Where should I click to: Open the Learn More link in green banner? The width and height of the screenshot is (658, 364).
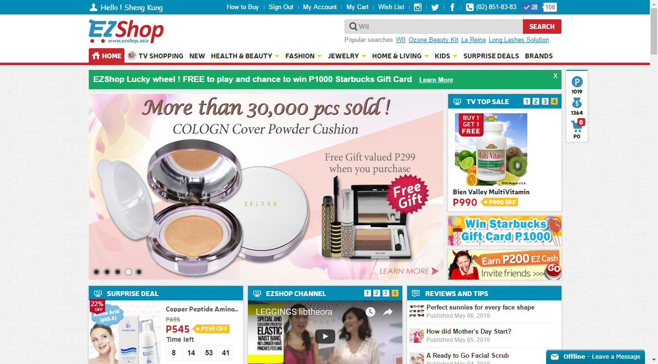coord(436,80)
